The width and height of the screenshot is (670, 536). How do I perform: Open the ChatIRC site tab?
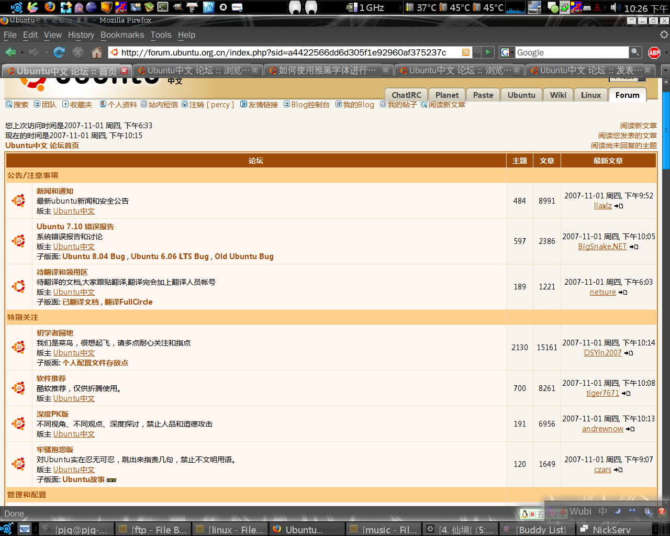[x=406, y=95]
